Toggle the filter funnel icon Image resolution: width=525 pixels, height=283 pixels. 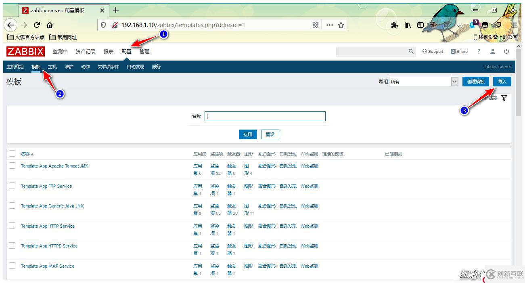tap(504, 98)
